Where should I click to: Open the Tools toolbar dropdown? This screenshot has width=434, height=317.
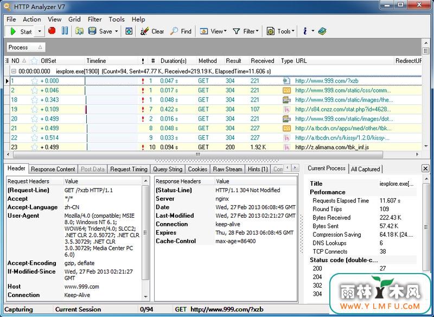pos(280,31)
